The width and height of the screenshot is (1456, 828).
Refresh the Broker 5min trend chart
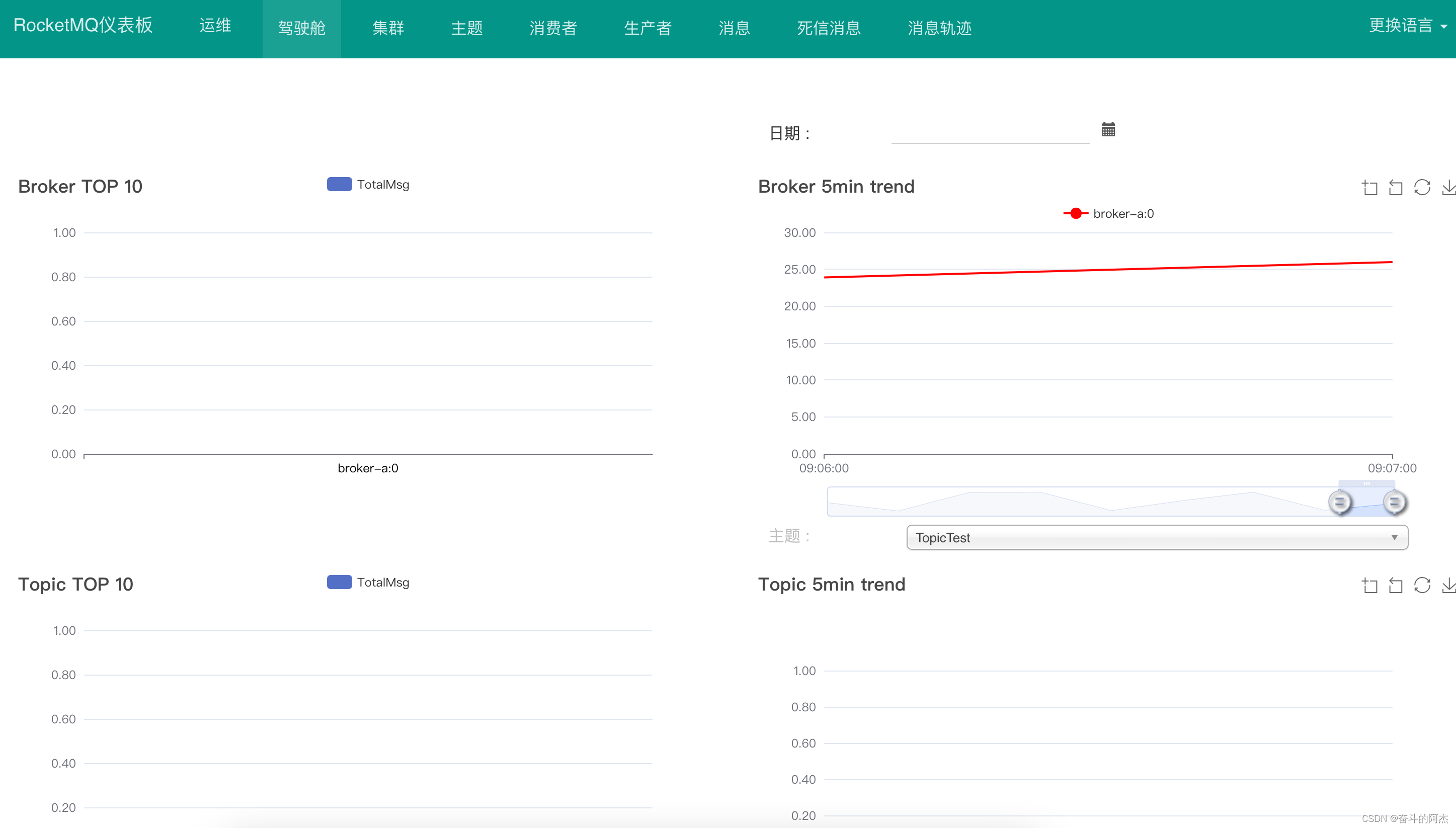point(1422,187)
